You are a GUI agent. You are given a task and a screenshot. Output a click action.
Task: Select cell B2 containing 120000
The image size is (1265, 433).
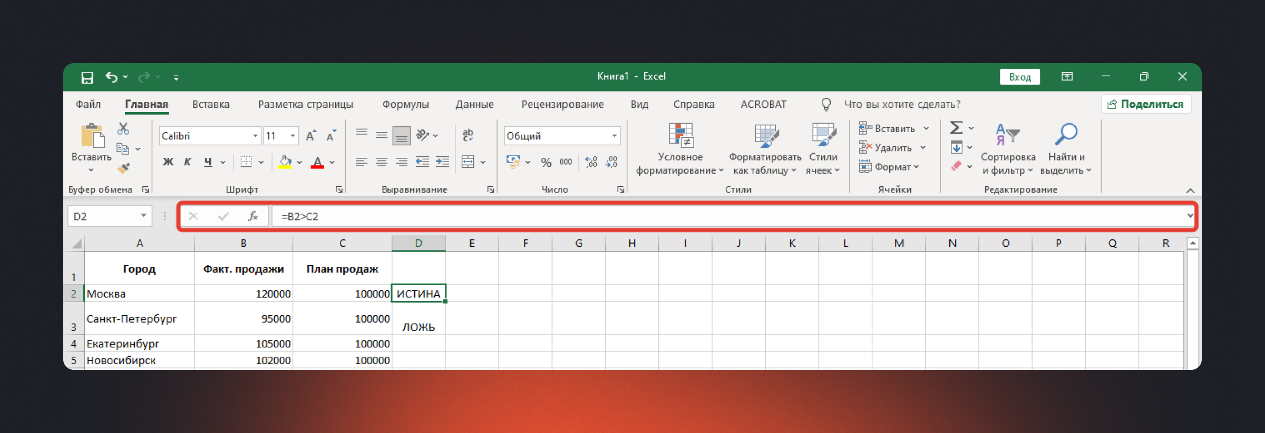(x=244, y=294)
